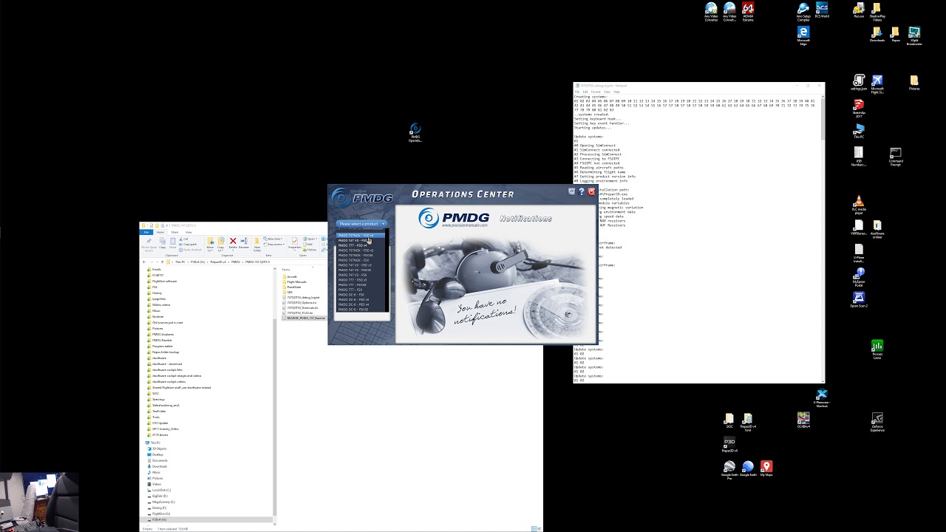Choose PMDG 777 - P3D v4 from the list
Viewport: 946px width, 532px height.
[361, 245]
